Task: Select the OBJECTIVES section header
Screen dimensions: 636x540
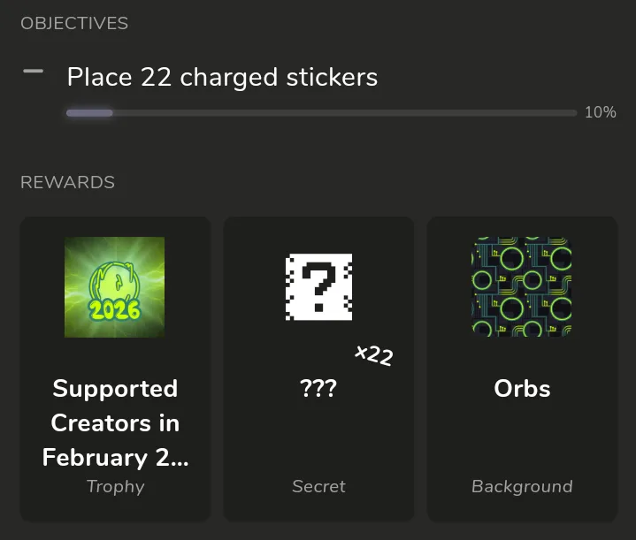Action: [74, 24]
